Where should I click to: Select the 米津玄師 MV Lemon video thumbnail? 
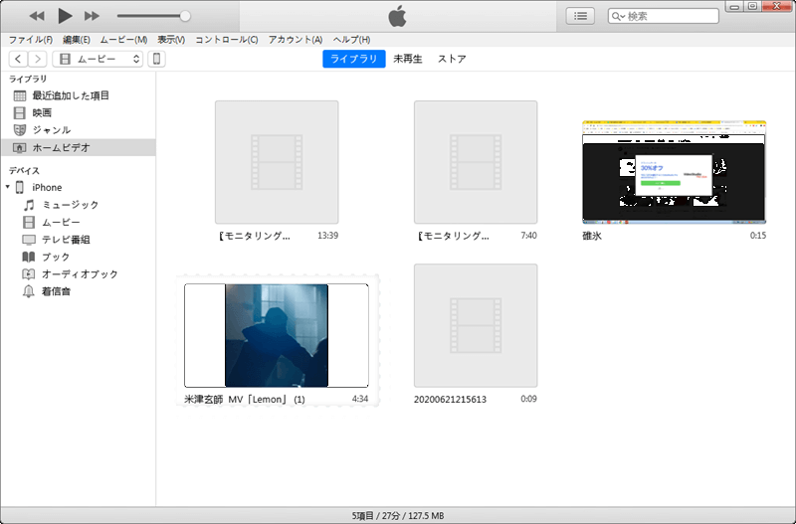tap(277, 336)
